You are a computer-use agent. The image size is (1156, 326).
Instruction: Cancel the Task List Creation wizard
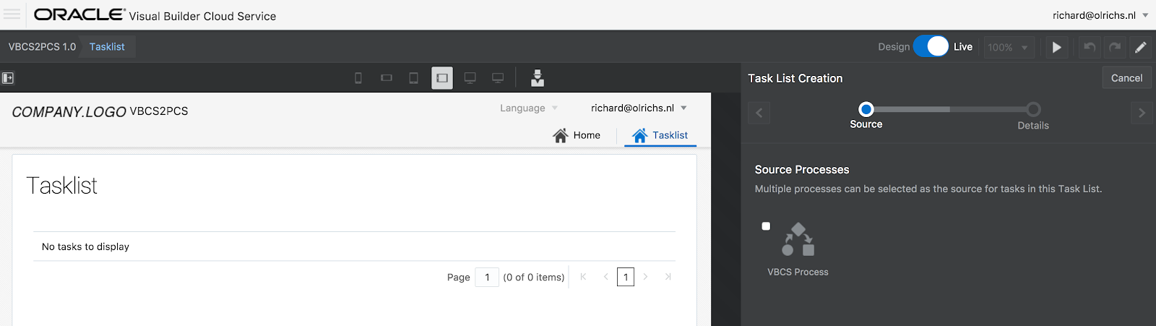[1126, 78]
